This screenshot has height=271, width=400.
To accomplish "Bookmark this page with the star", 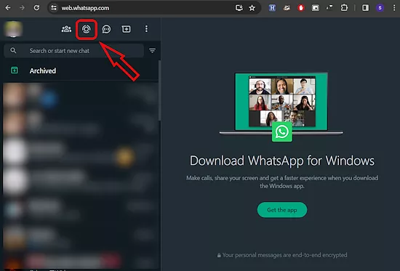I will (x=252, y=8).
